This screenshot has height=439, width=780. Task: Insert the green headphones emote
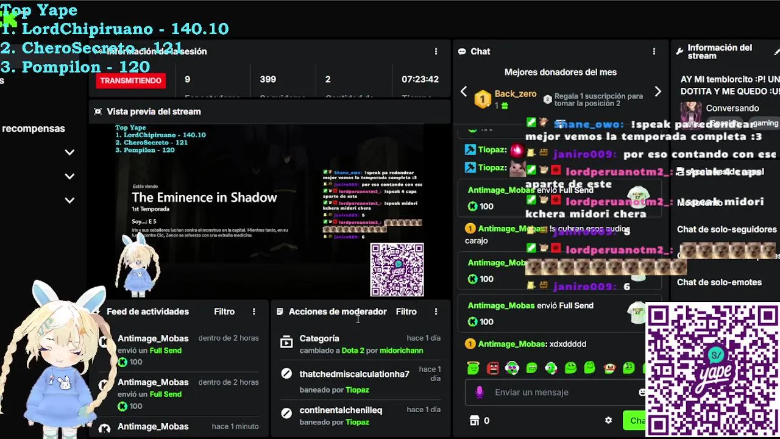click(512, 368)
